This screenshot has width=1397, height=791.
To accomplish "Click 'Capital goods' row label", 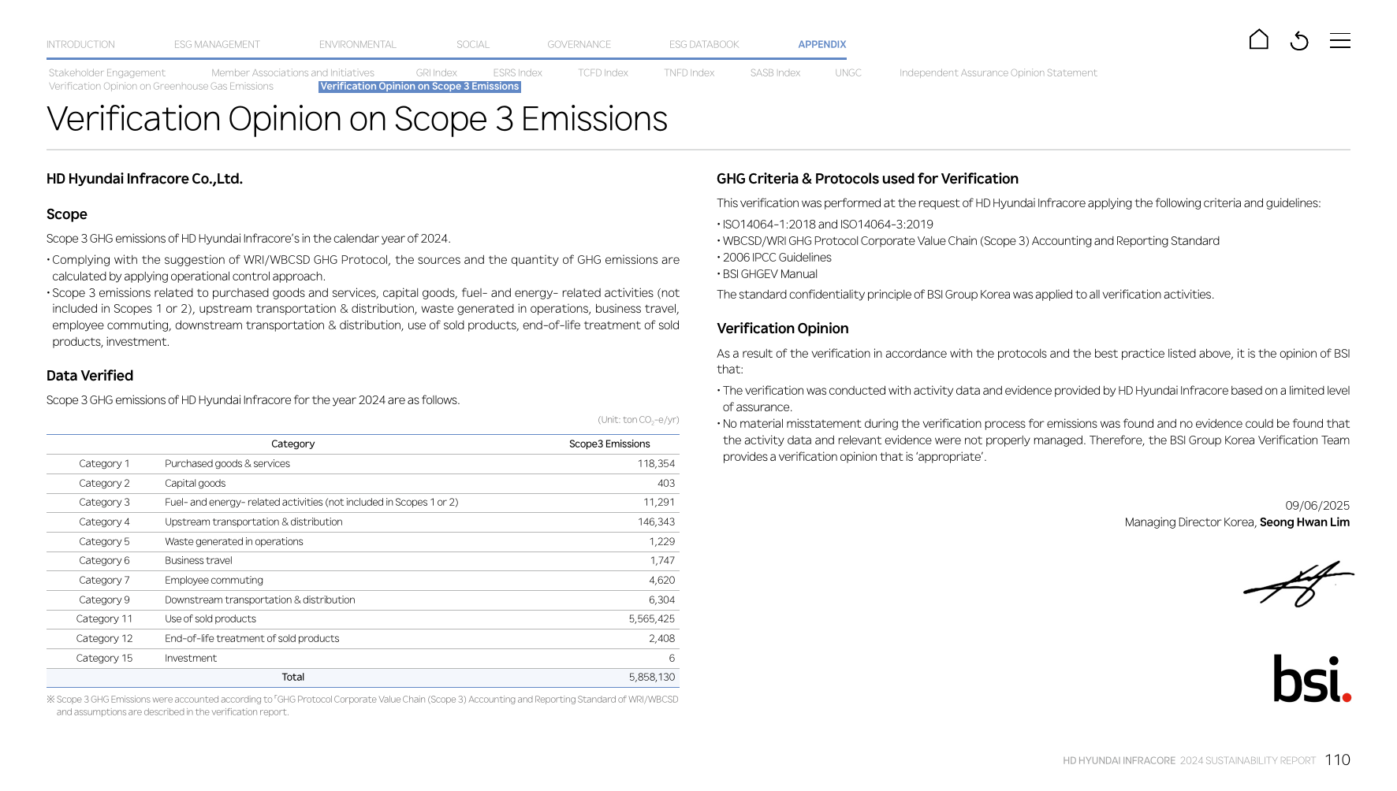I will tap(195, 483).
